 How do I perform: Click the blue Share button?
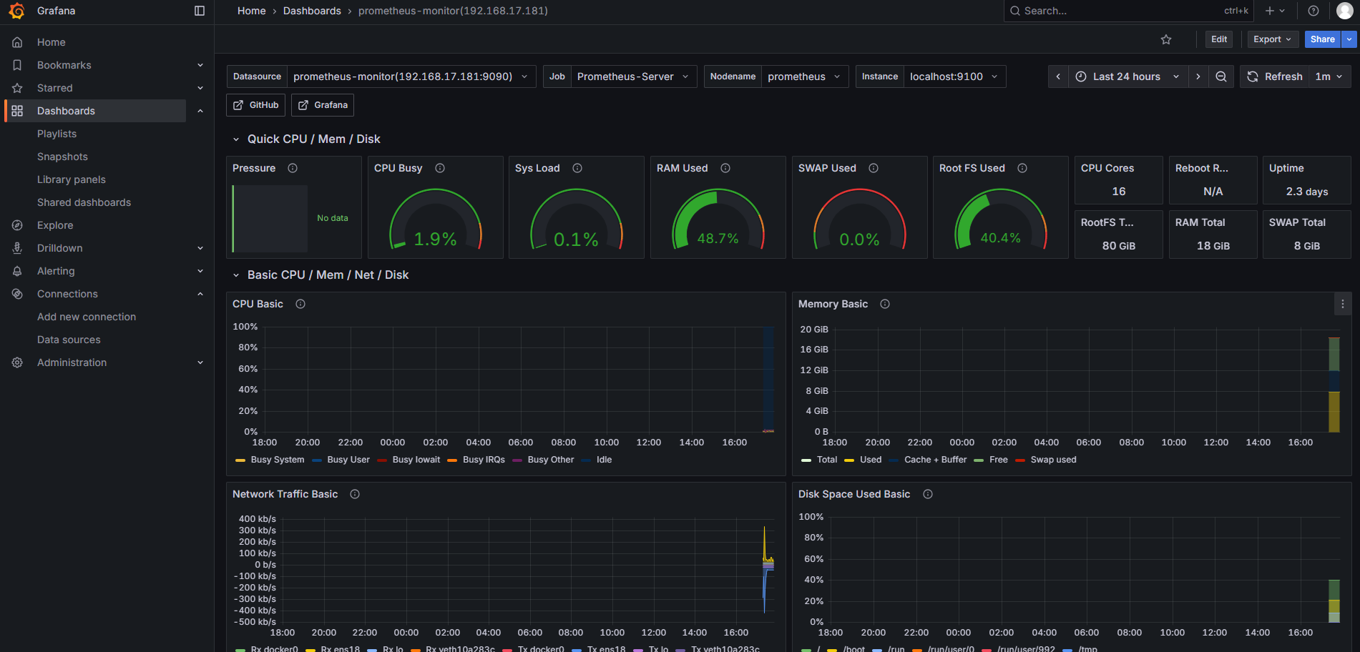coord(1323,39)
